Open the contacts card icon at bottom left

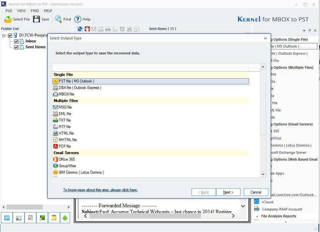[x=19, y=218]
